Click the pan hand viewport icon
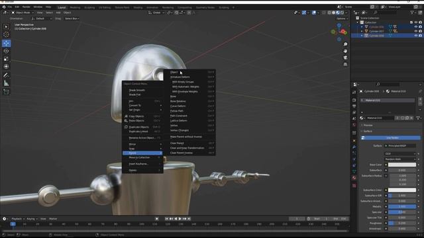 (345, 51)
